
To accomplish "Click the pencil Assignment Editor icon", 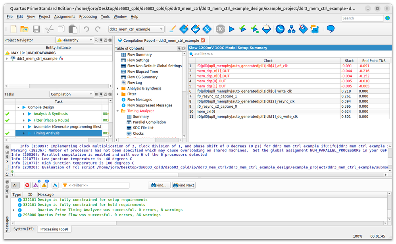I will tap(172, 29).
